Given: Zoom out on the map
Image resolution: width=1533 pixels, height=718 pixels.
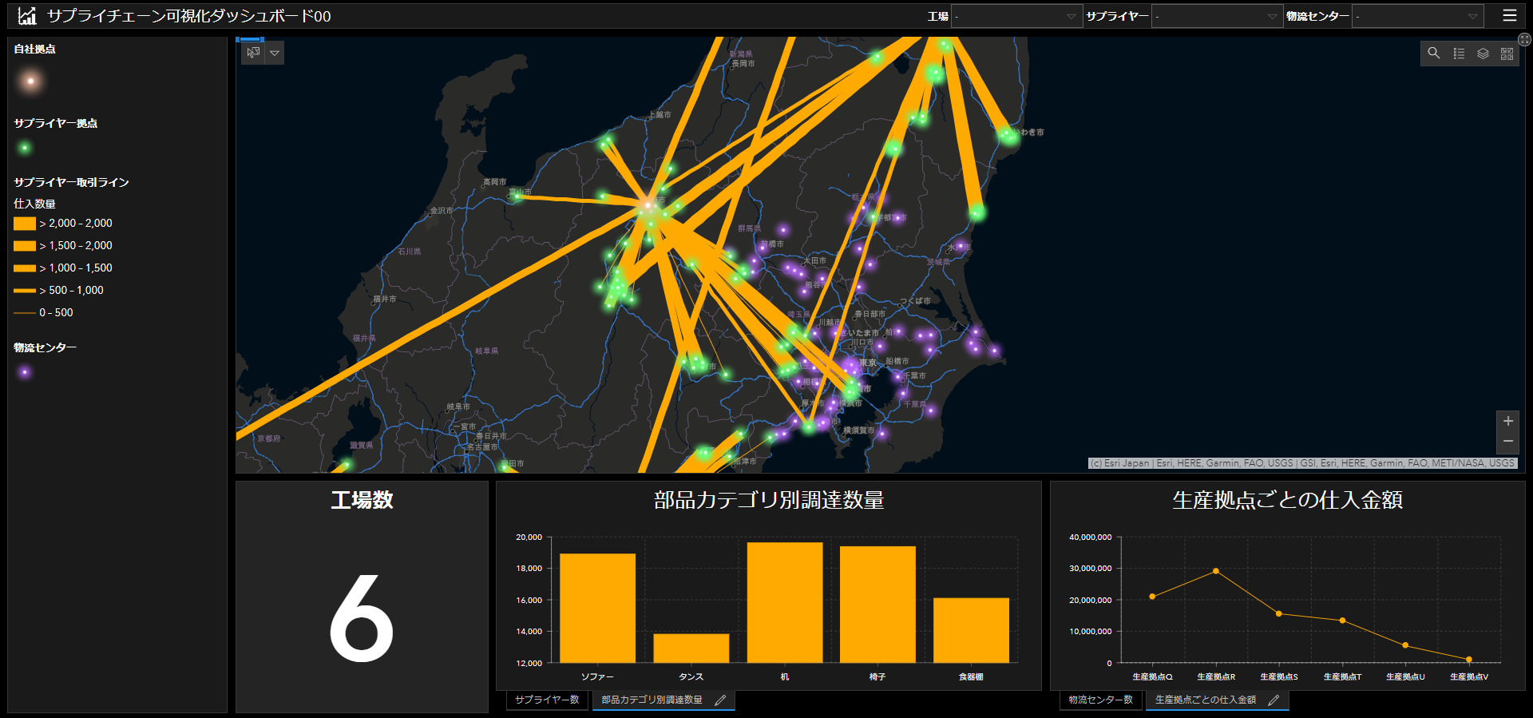Looking at the screenshot, I should [1507, 442].
